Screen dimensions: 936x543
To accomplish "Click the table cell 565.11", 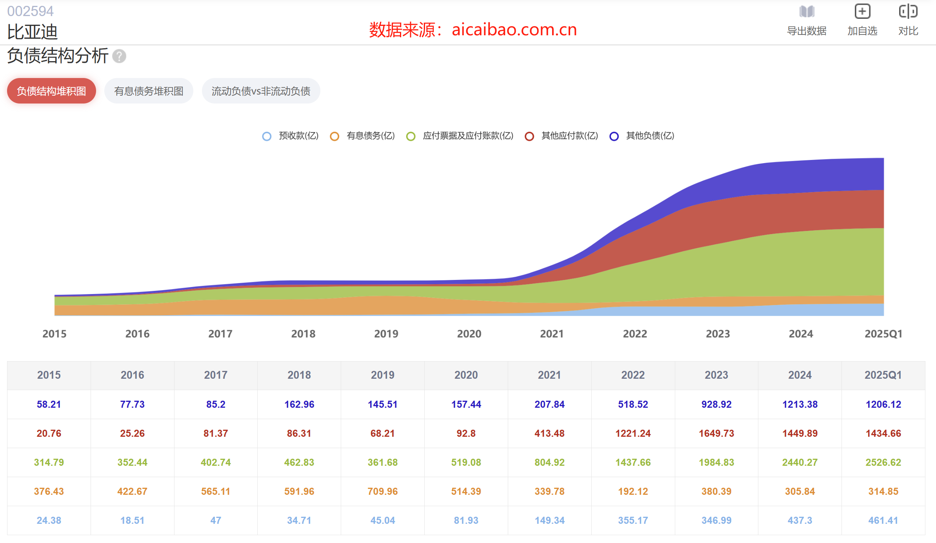I will (216, 491).
